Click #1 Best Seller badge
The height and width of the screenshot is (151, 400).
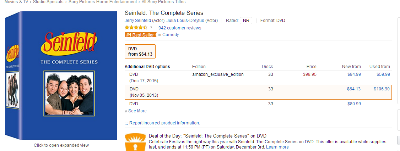(x=140, y=35)
